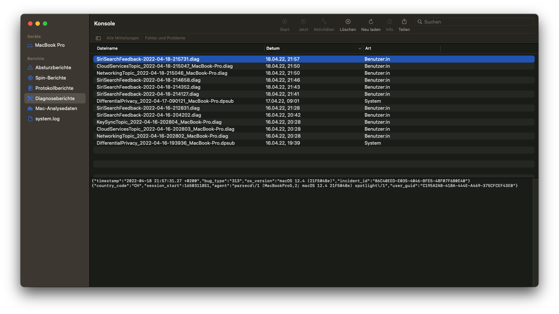This screenshot has height=314, width=559.
Task: Select MacBook Pro device
Action: (49, 45)
